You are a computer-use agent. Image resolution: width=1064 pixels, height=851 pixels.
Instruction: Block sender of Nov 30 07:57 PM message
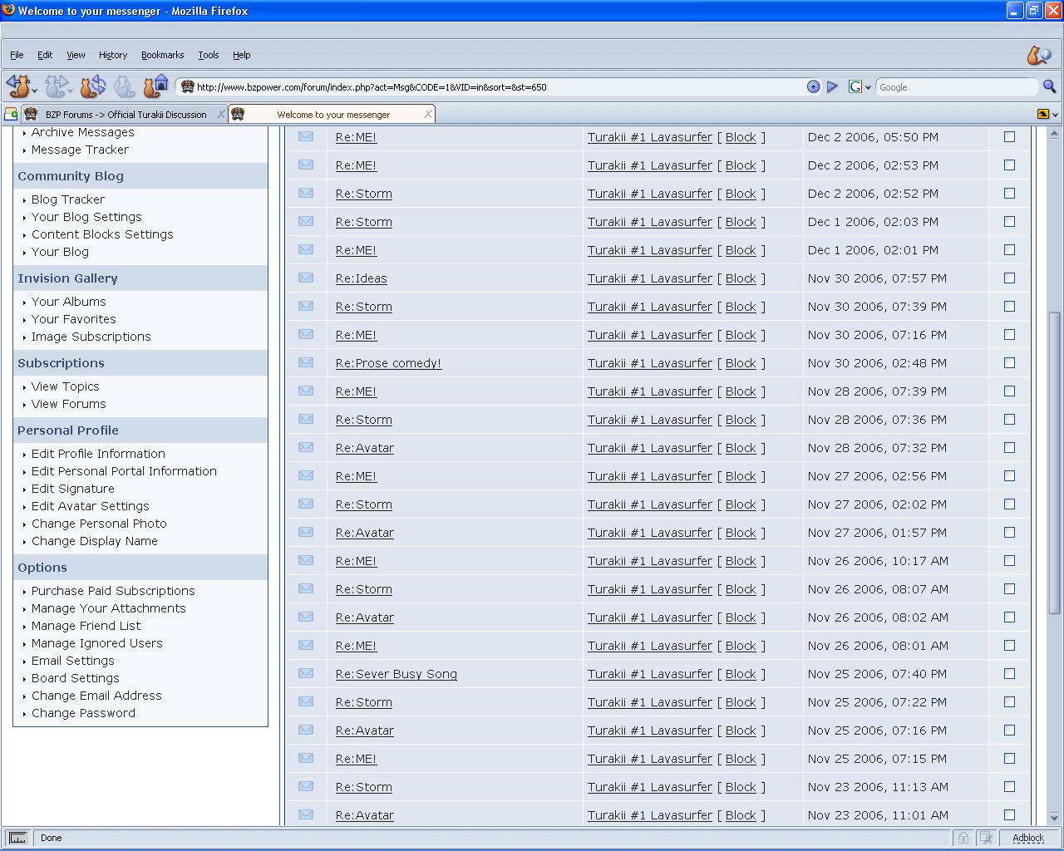[x=741, y=278]
